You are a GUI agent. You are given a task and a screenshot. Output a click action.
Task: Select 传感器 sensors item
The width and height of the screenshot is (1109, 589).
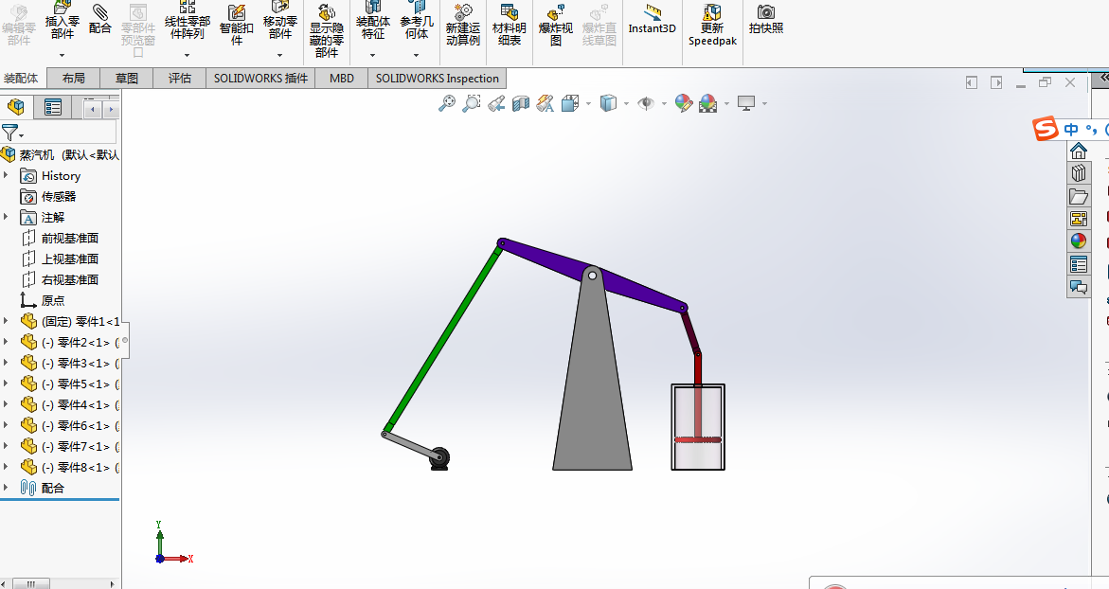click(x=58, y=197)
